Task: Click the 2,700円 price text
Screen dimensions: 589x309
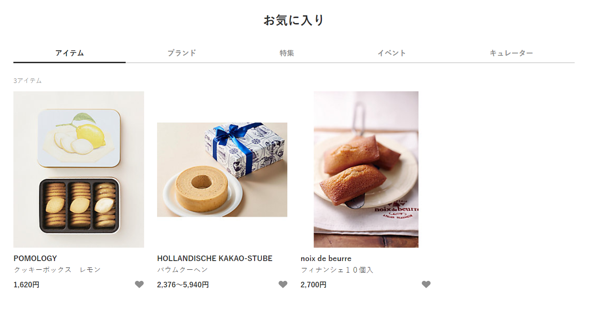Action: click(314, 285)
